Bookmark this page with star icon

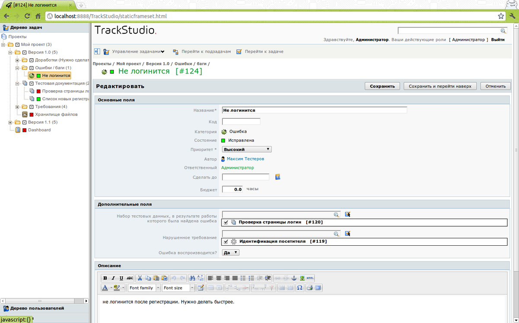[x=501, y=16]
